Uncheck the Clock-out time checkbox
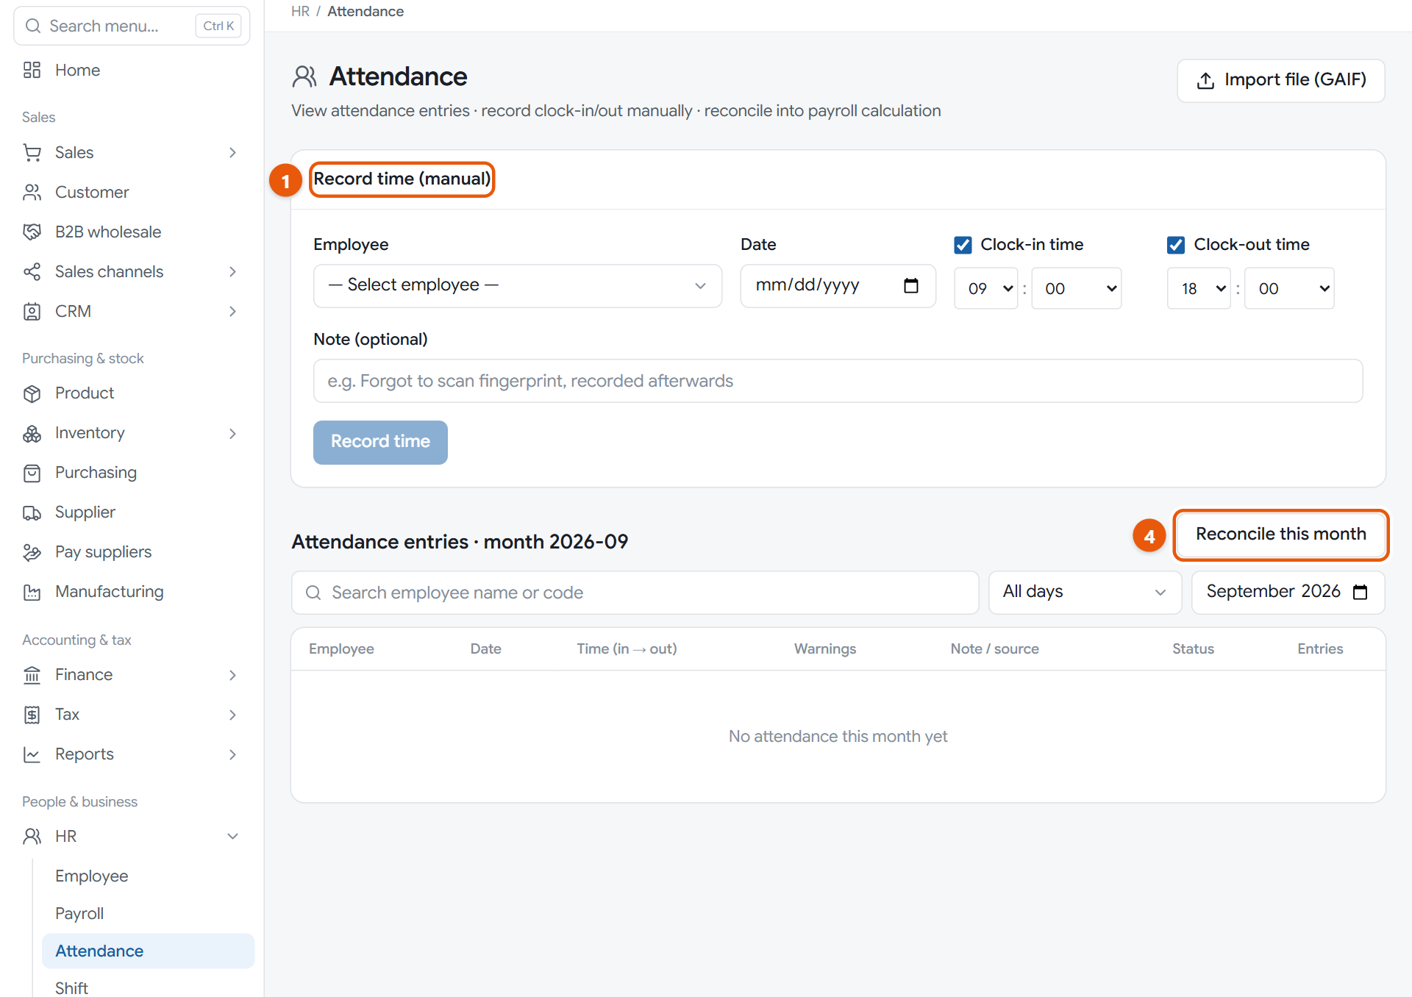 point(1176,245)
